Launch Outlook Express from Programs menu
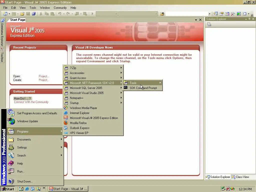The image size is (256, 192). [93, 128]
